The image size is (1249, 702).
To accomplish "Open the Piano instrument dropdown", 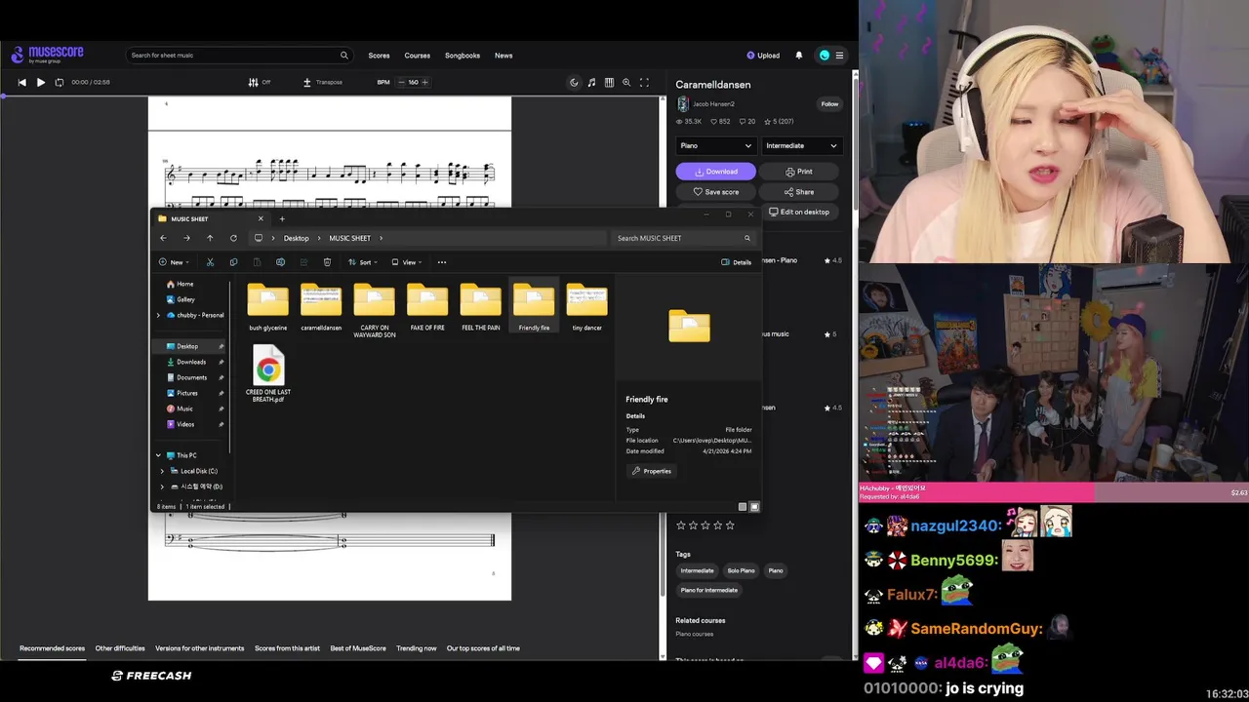I will [x=715, y=145].
